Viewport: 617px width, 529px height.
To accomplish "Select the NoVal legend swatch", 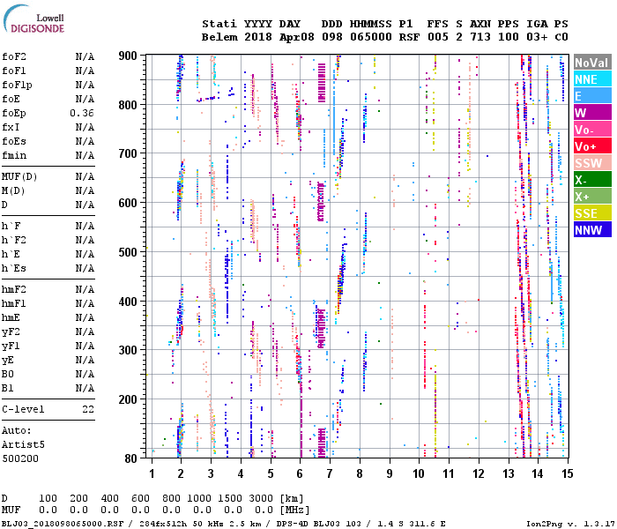I will 592,63.
